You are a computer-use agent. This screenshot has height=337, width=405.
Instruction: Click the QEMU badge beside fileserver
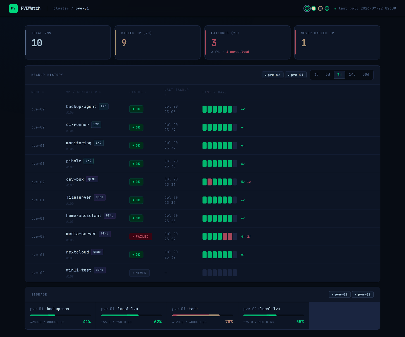coord(100,197)
